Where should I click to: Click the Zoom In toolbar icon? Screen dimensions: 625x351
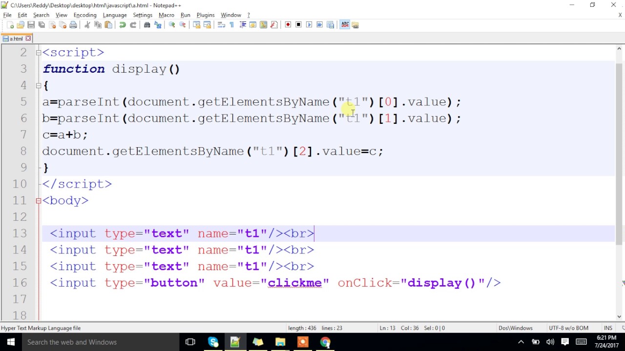[x=172, y=25]
